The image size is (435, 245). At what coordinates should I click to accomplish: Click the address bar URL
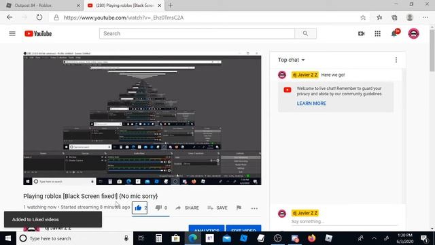[x=124, y=18]
